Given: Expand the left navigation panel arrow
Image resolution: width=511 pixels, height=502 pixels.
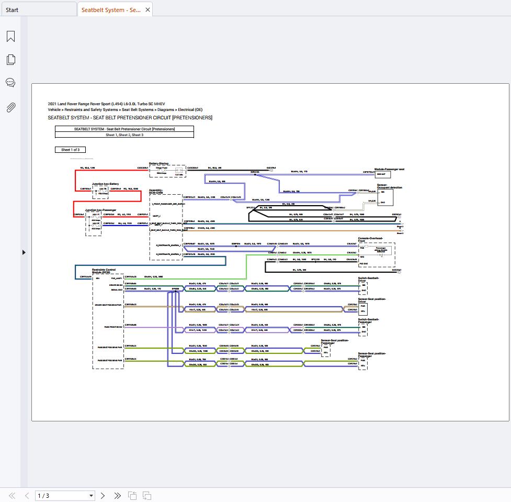Looking at the screenshot, I should coord(24,252).
